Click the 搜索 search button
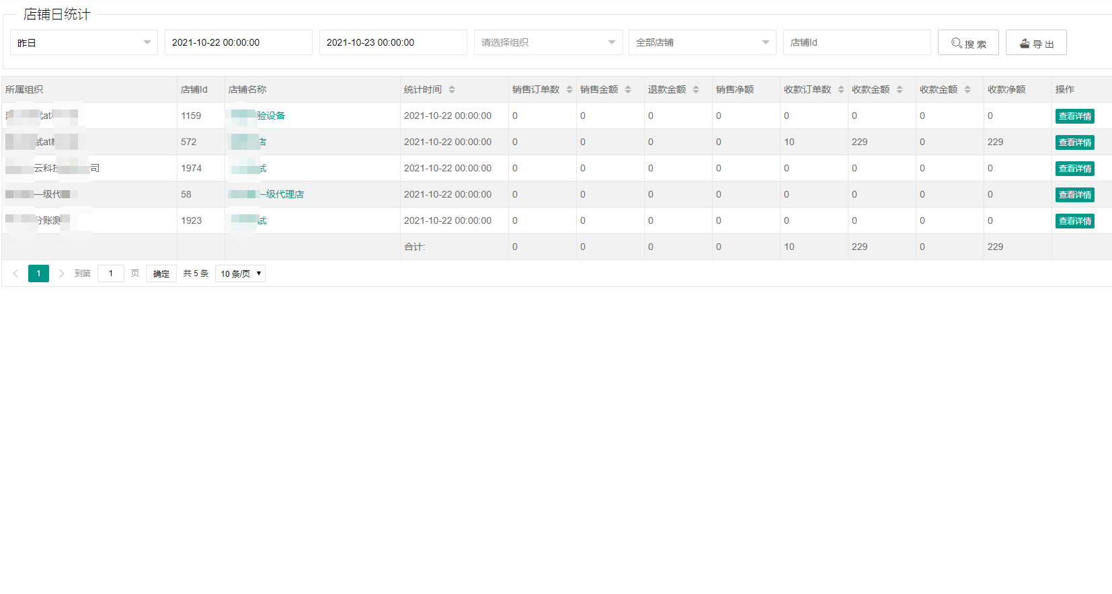This screenshot has height=594, width=1112. pyautogui.click(x=967, y=43)
